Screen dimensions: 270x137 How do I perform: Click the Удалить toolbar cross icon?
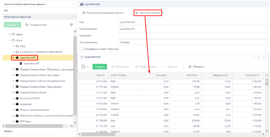tap(165, 67)
